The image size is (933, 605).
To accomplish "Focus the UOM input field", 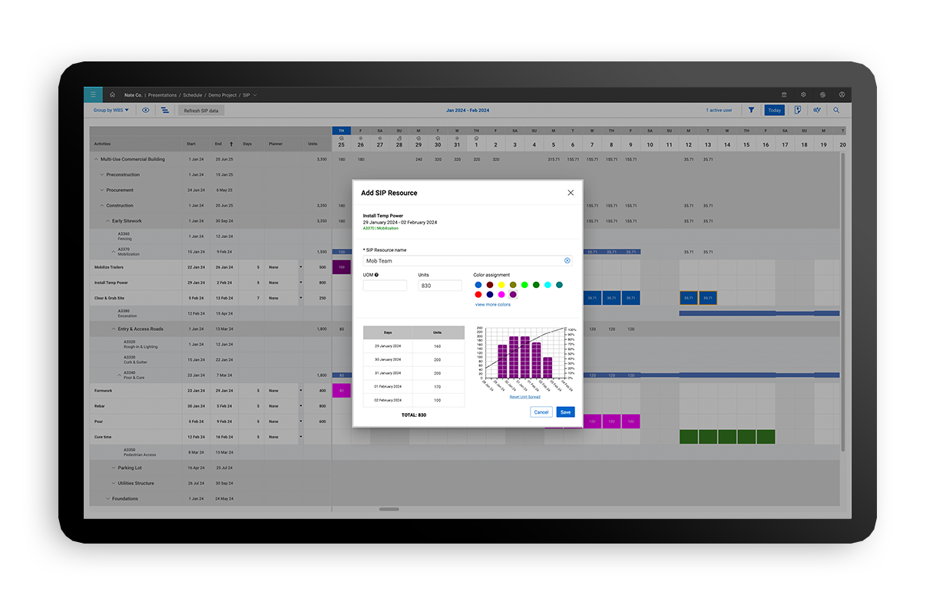I will point(385,286).
